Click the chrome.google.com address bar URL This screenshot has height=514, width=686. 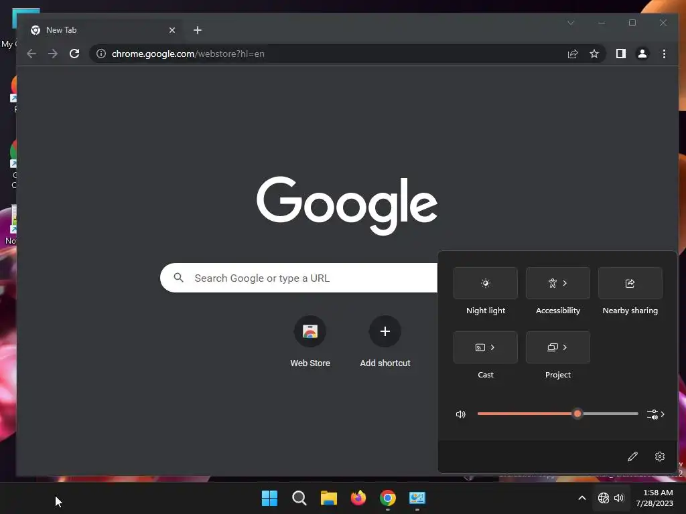(x=188, y=54)
